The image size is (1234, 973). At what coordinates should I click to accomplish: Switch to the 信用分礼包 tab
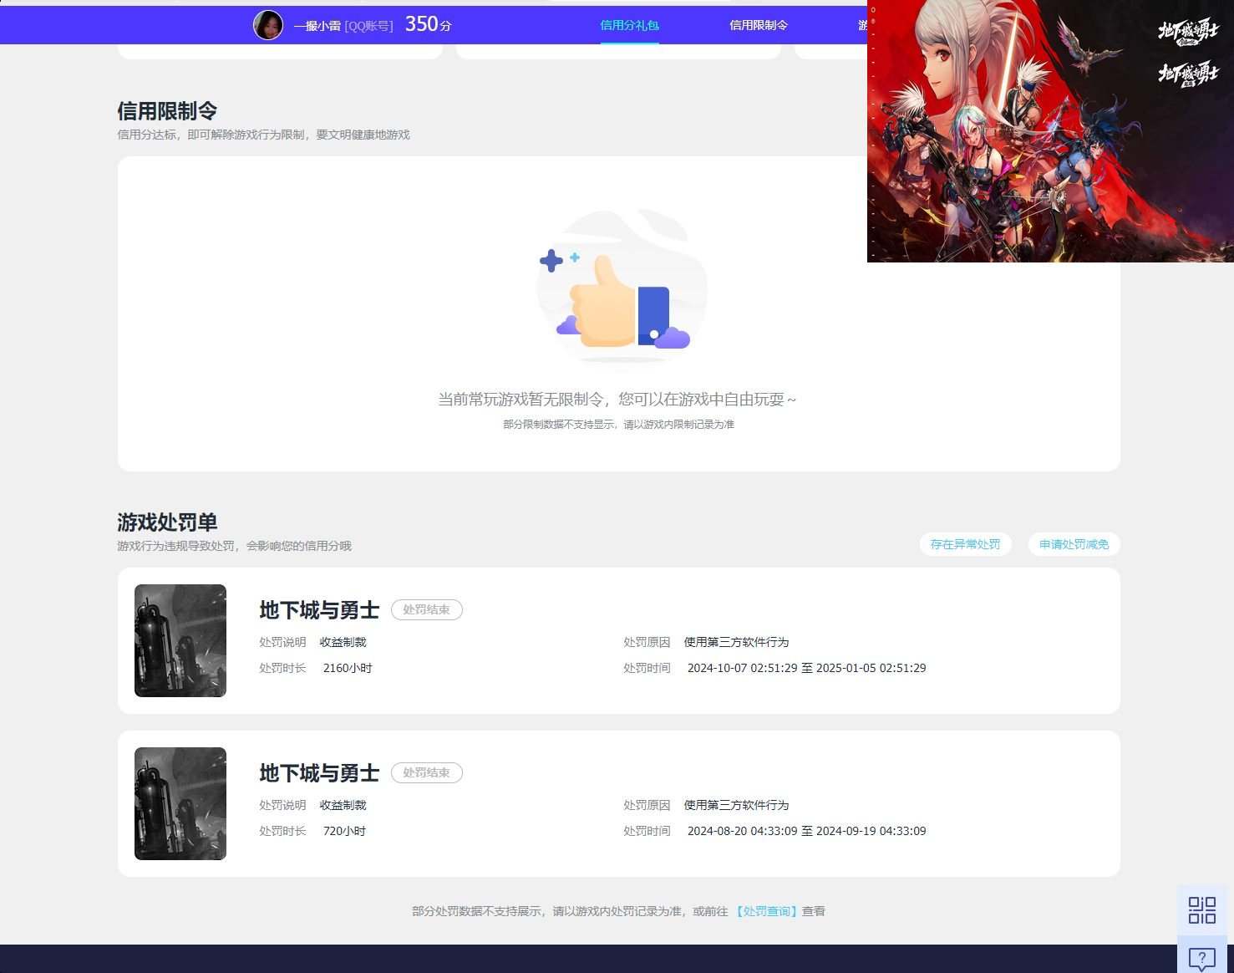[629, 25]
